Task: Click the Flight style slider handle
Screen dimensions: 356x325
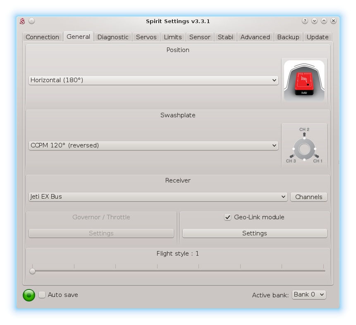Action: (x=32, y=271)
